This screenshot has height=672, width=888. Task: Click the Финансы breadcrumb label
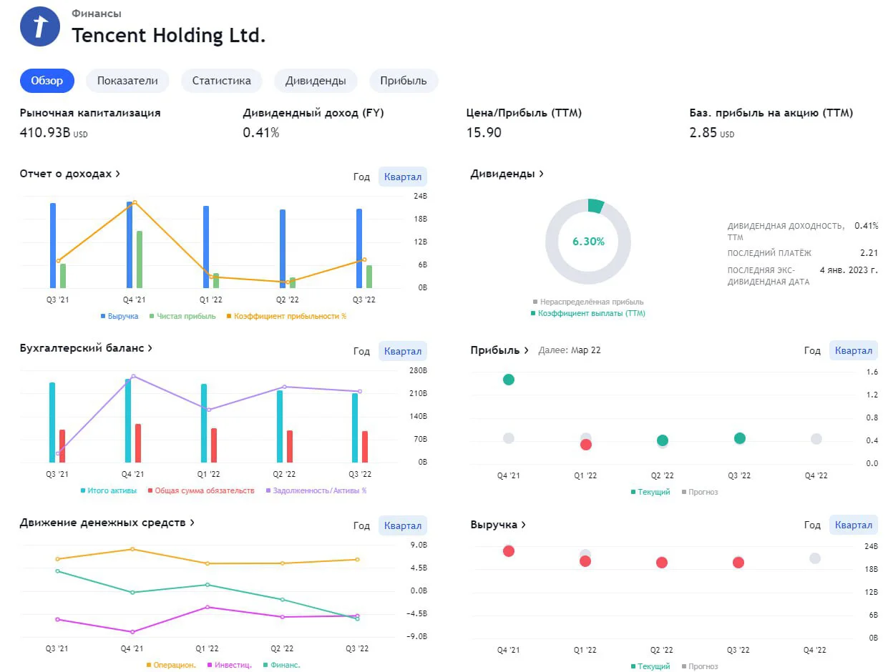[x=97, y=14]
